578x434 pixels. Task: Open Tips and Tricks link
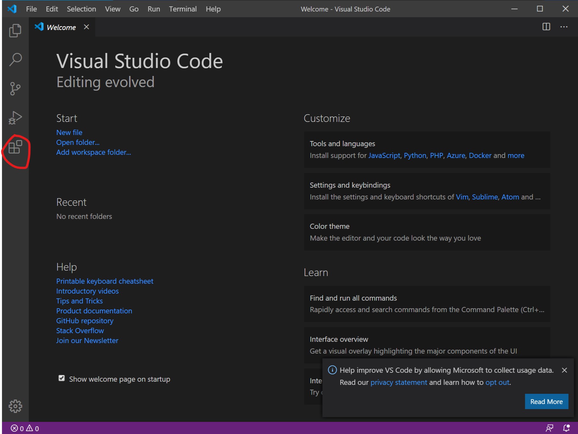(80, 301)
